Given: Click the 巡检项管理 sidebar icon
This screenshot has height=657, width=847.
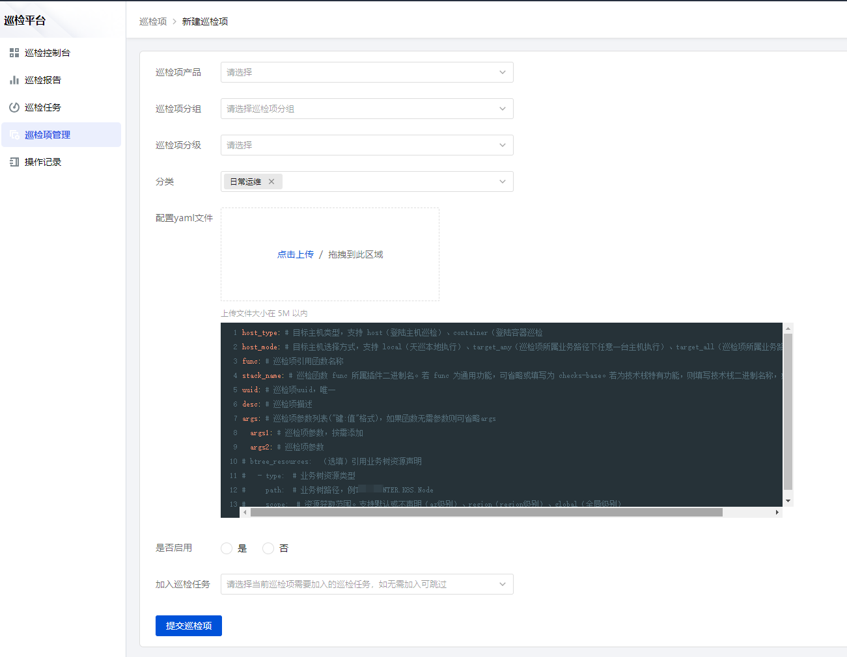Looking at the screenshot, I should click(14, 135).
